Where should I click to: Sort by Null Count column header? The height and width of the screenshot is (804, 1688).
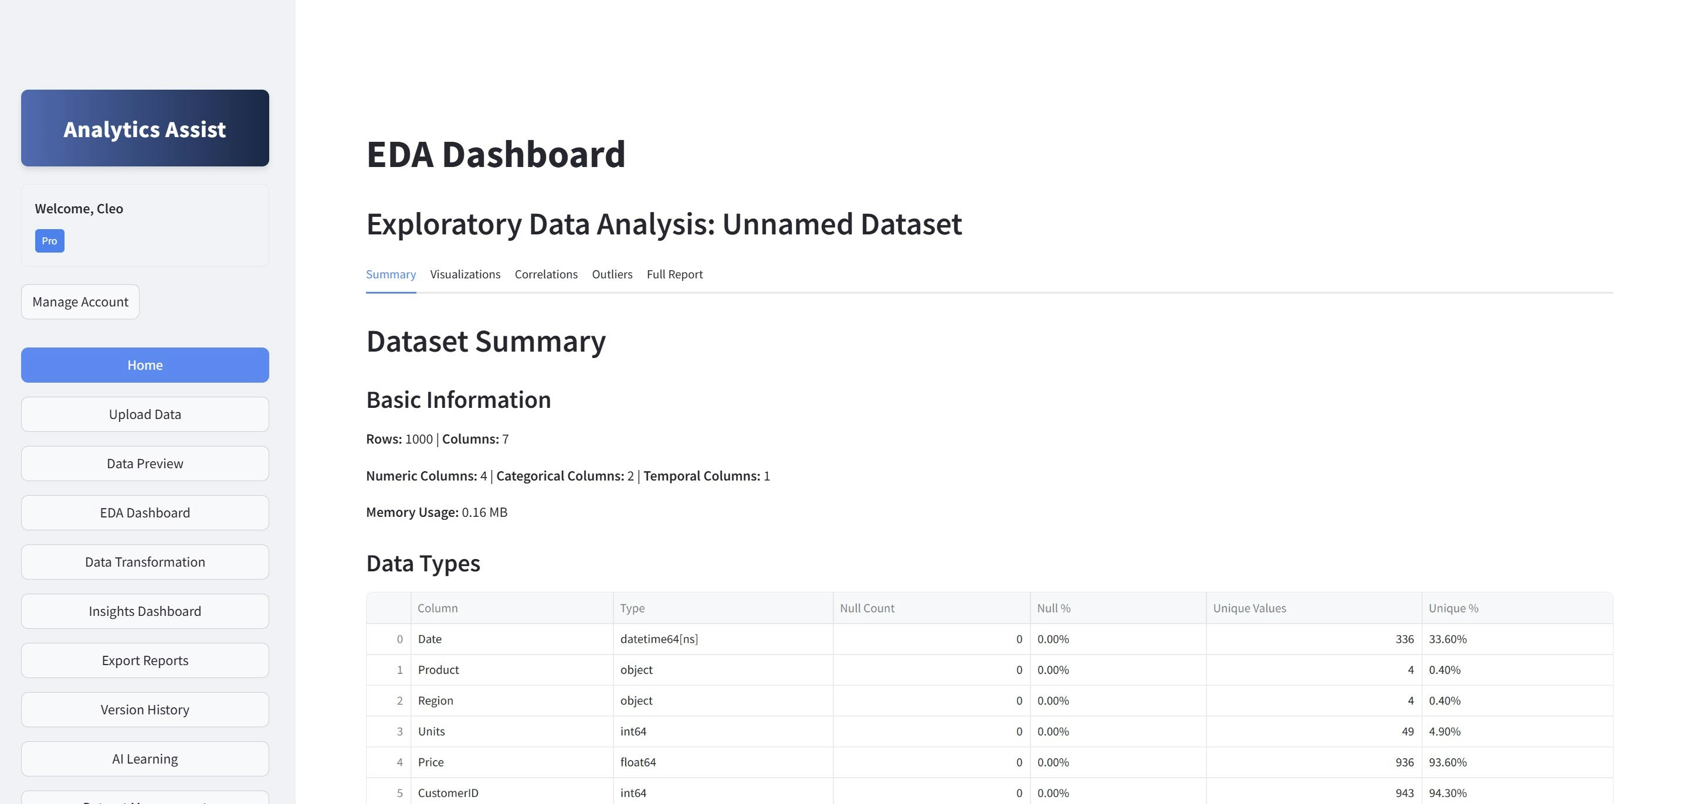point(866,608)
